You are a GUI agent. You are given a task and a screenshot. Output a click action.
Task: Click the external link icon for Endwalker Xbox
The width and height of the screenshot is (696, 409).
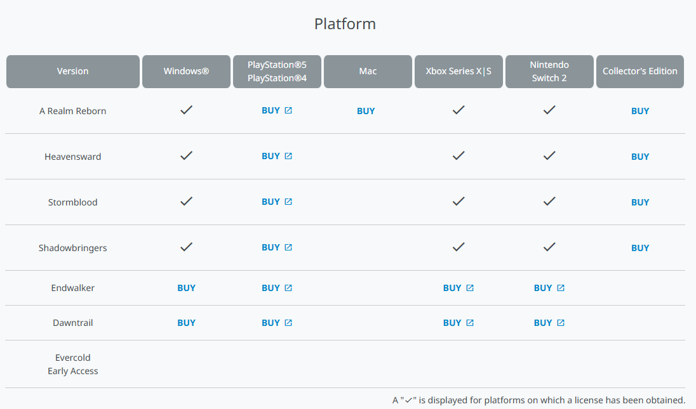[470, 288]
